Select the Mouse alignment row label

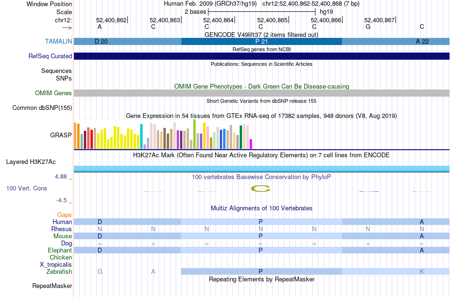tap(63, 236)
